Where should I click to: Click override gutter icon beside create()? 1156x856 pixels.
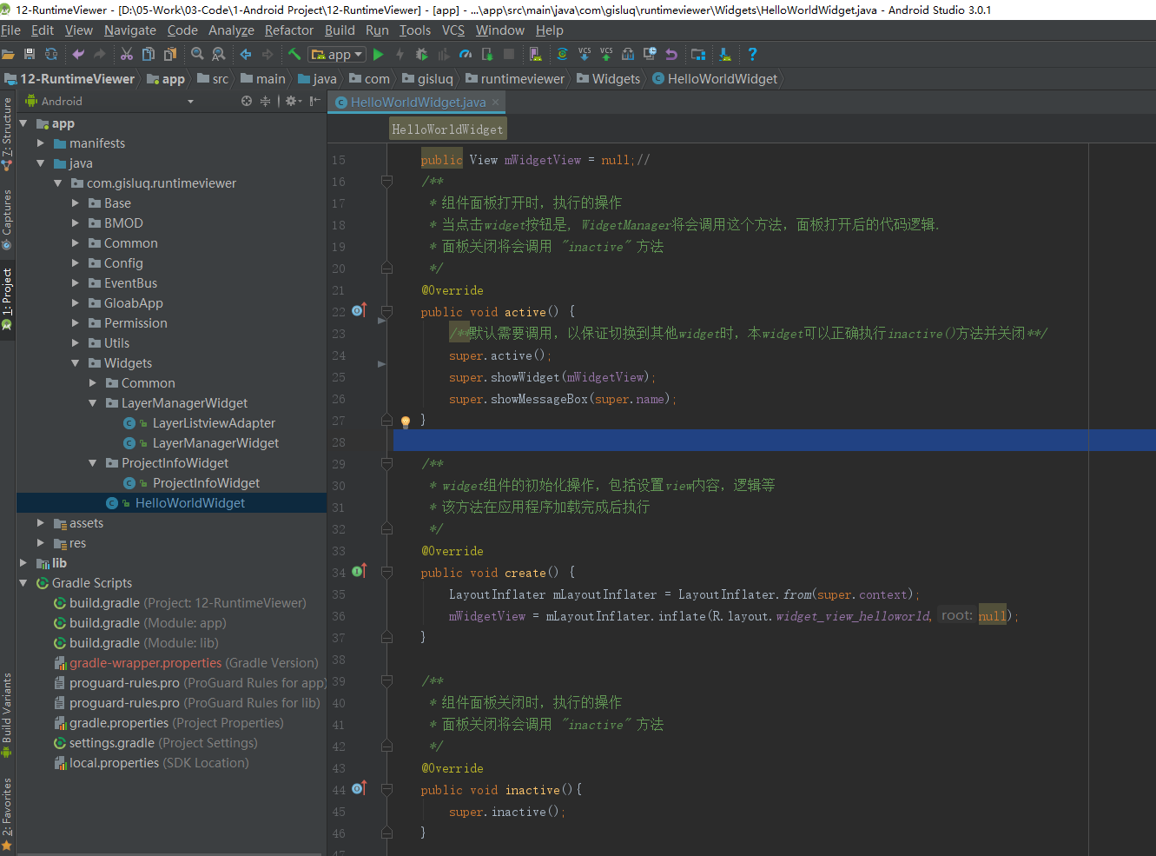pyautogui.click(x=360, y=571)
